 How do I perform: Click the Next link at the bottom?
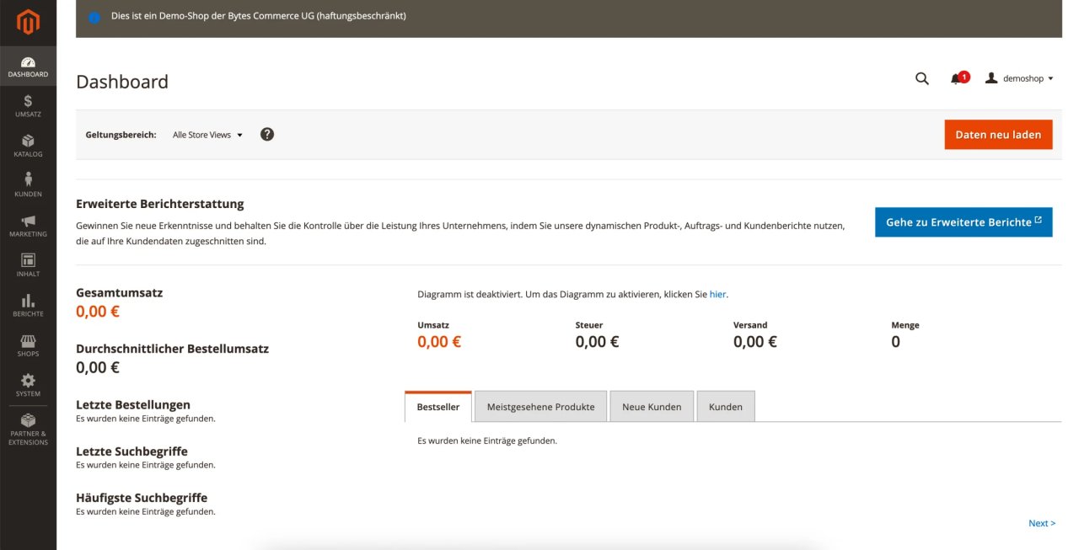tap(1042, 522)
